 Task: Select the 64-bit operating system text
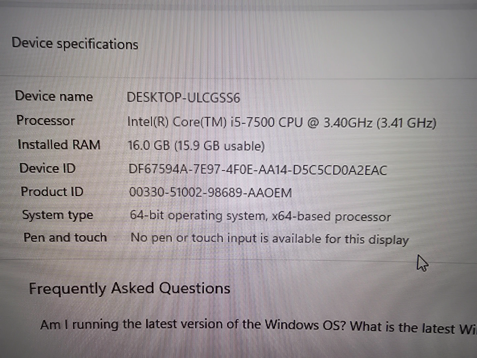[198, 216]
